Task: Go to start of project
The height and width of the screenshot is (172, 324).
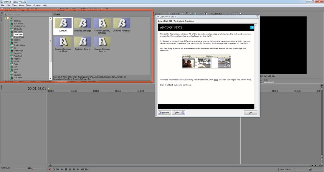Action: pyautogui.click(x=74, y=169)
